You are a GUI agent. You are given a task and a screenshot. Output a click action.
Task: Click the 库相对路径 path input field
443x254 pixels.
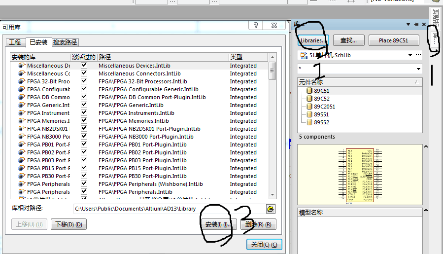coord(170,209)
